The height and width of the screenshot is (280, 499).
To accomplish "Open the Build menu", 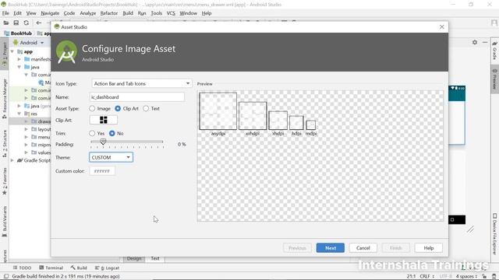I will coord(128,13).
